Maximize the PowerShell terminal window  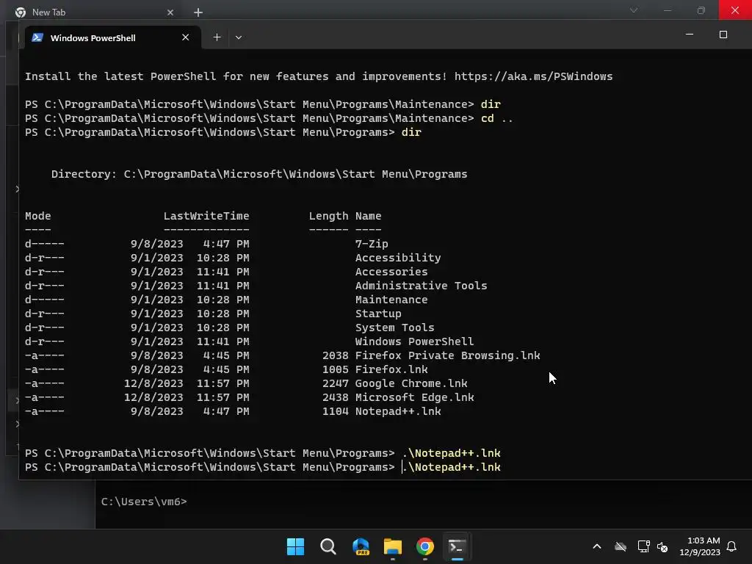point(723,34)
